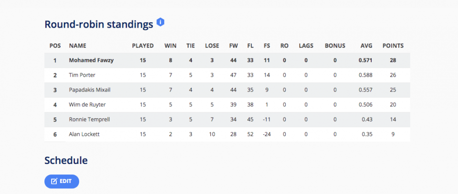Screen dimensions: 458x194
Task: Open Papadakis Mixail row
Action: click(227, 90)
